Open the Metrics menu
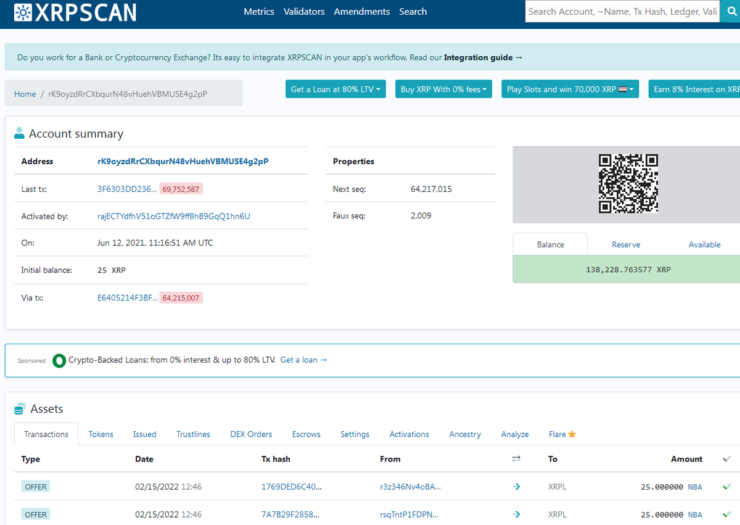 point(259,12)
